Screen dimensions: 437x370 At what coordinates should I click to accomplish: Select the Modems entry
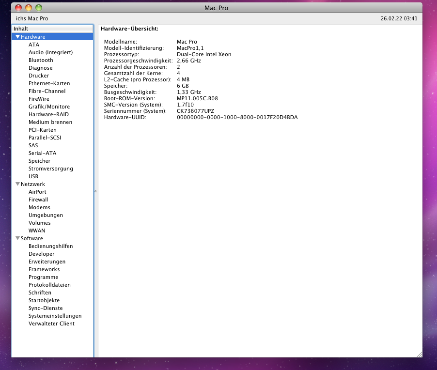(39, 208)
